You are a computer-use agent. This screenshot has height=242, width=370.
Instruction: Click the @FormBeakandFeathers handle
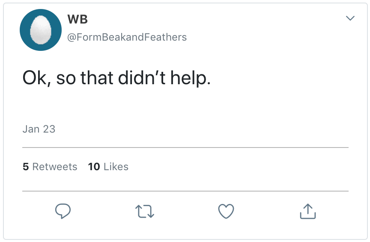pyautogui.click(x=127, y=37)
